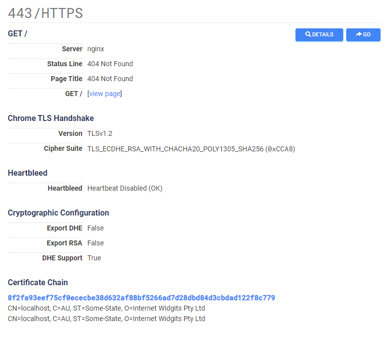Viewport: 391px width, 337px height.
Task: Click the Cryptographic Configuration heading
Action: tap(58, 213)
